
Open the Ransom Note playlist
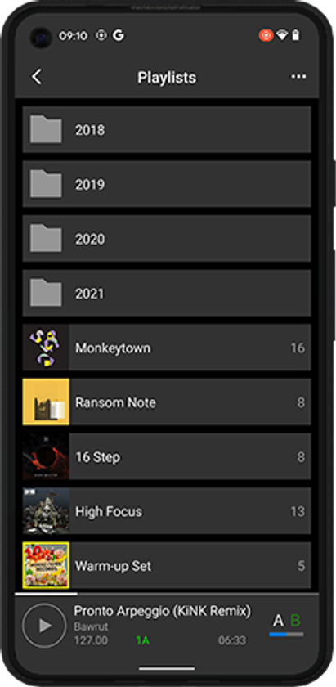tap(167, 402)
